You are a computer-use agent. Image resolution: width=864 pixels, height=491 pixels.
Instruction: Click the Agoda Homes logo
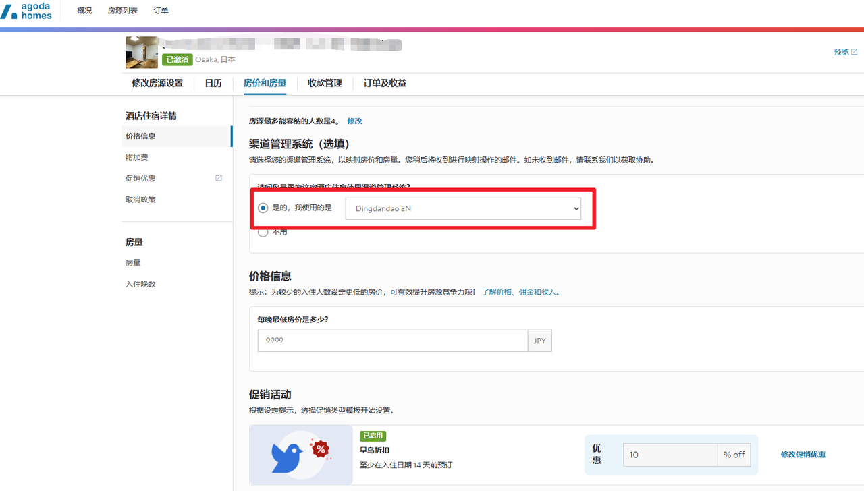coord(27,11)
